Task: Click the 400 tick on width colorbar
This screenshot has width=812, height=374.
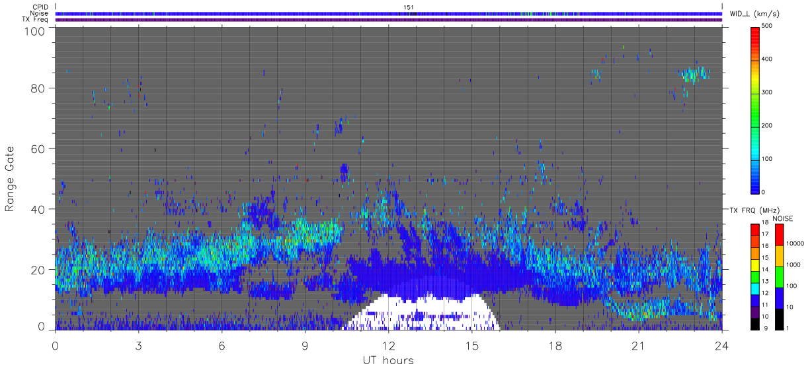Action: [x=768, y=59]
